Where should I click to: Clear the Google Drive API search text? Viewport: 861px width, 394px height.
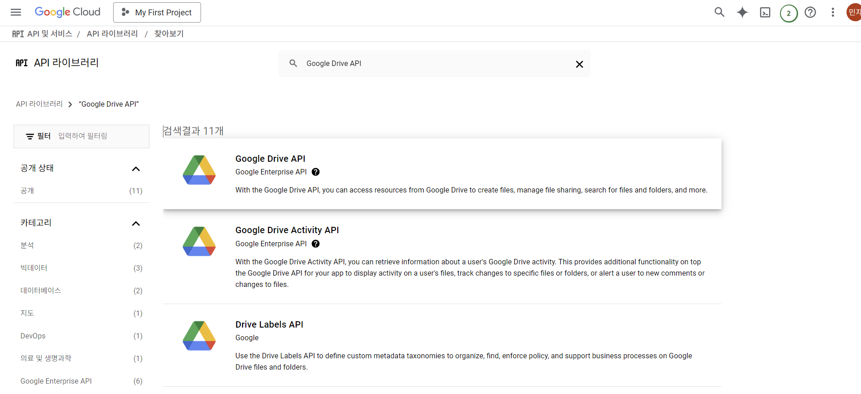click(x=579, y=64)
